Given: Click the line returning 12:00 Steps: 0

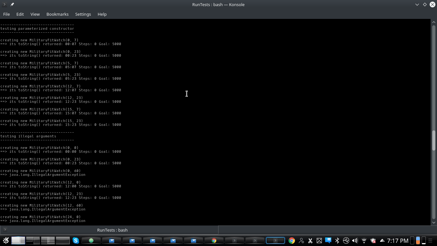Looking at the screenshot, I should (61, 186).
